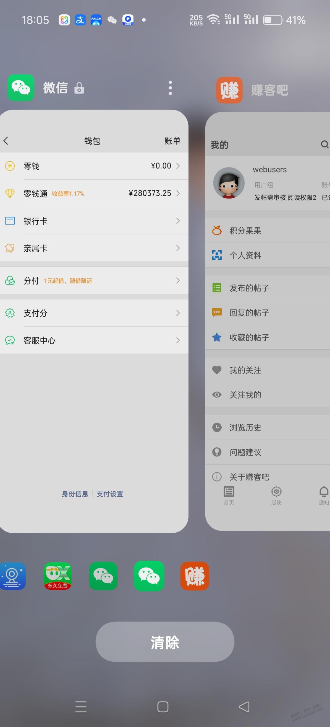Image resolution: width=330 pixels, height=727 pixels.
Task: Open 我的关注 in 赚客吧
Action: tap(268, 370)
